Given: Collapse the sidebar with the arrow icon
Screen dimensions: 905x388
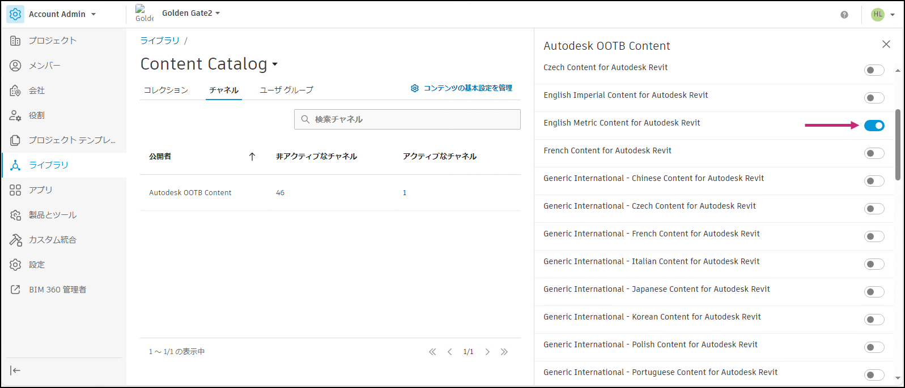Looking at the screenshot, I should coord(15,370).
